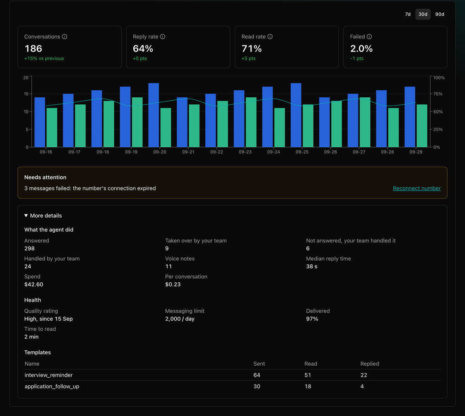Click the Needs attention heading
This screenshot has width=465, height=416.
[45, 177]
